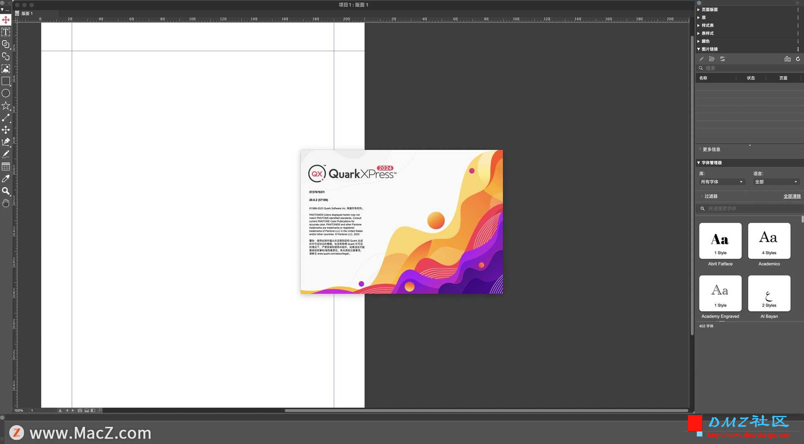Select the Starburst tool
Screen dimensions: 804x444
(6, 106)
